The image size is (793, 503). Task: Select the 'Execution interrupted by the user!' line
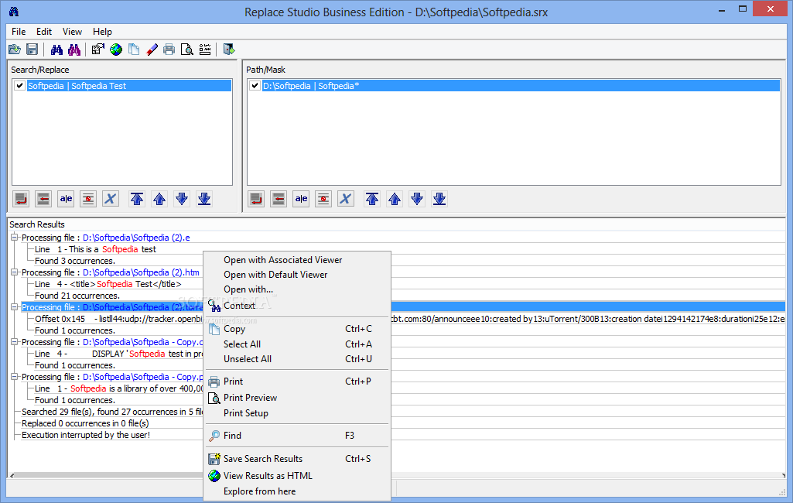tap(86, 435)
